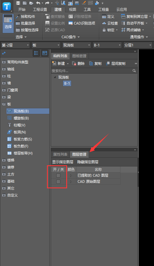Open the 锁定 dropdown arrow

117,30
